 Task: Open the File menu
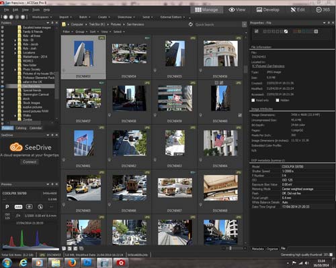(x=6, y=10)
